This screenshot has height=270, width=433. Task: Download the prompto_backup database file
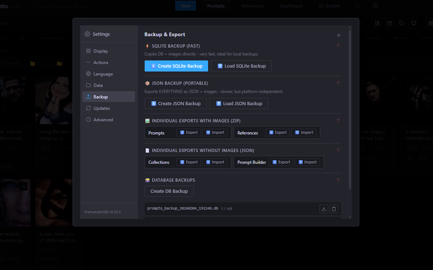pyautogui.click(x=324, y=209)
